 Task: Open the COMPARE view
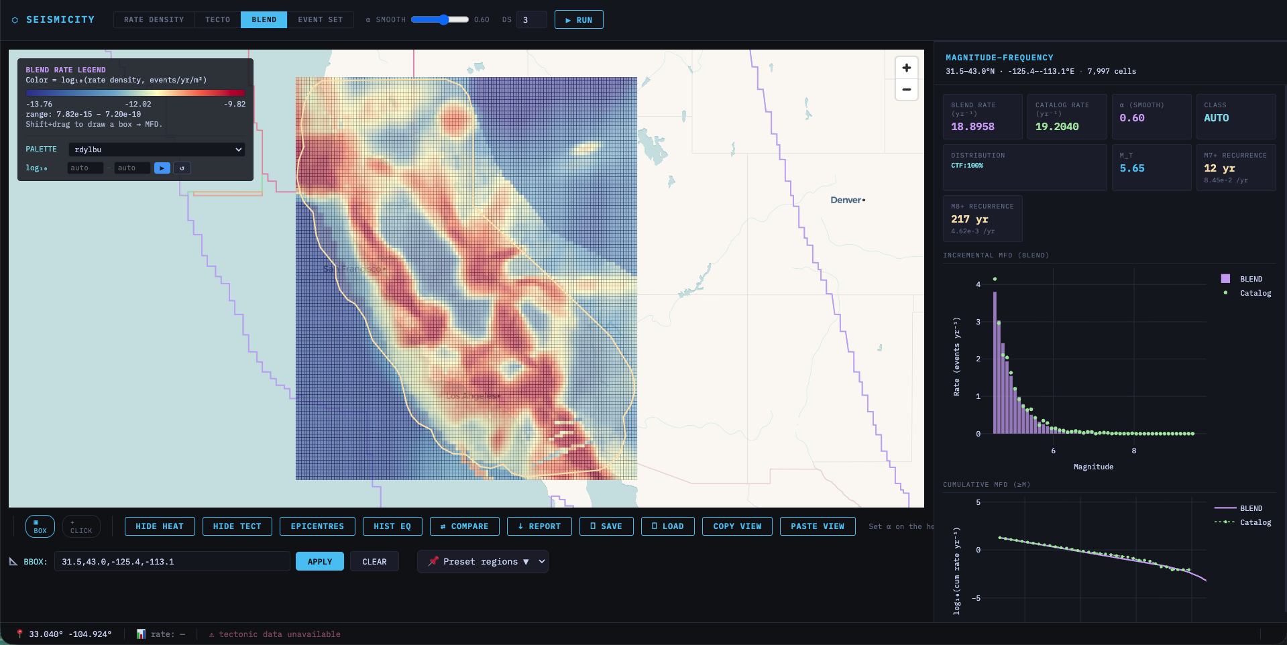464,526
